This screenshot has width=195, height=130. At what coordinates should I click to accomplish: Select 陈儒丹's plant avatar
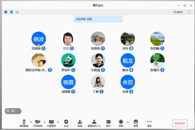pos(157,60)
